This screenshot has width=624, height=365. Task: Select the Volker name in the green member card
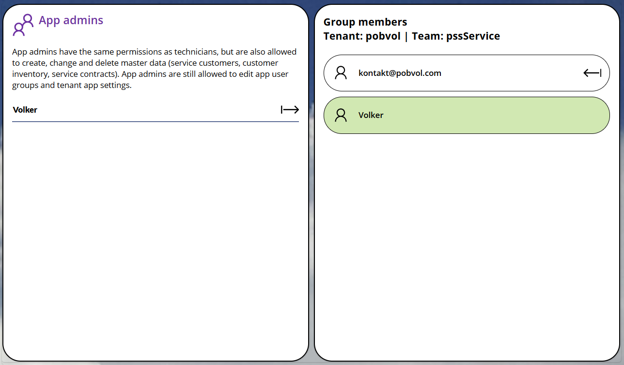[x=371, y=115]
